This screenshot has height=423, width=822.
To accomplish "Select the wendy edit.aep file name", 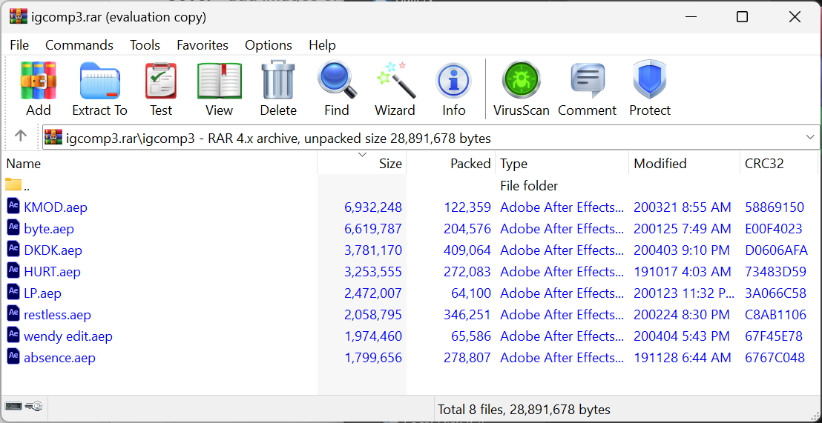I will click(68, 336).
